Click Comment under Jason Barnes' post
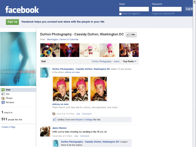 pos(85,136)
